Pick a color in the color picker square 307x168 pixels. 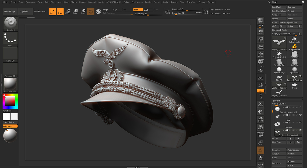[10, 101]
